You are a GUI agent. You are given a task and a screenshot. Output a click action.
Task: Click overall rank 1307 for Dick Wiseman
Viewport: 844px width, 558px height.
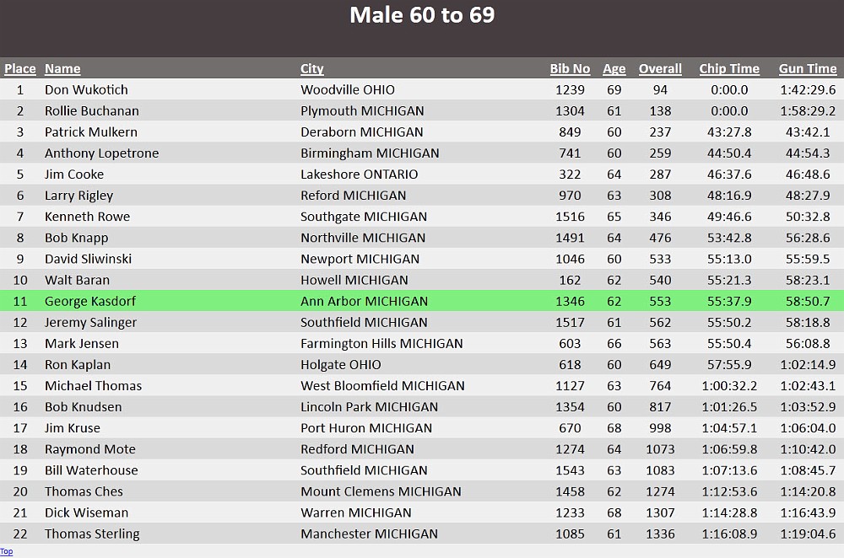[x=660, y=512]
